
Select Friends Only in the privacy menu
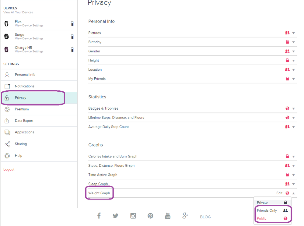[267, 210]
